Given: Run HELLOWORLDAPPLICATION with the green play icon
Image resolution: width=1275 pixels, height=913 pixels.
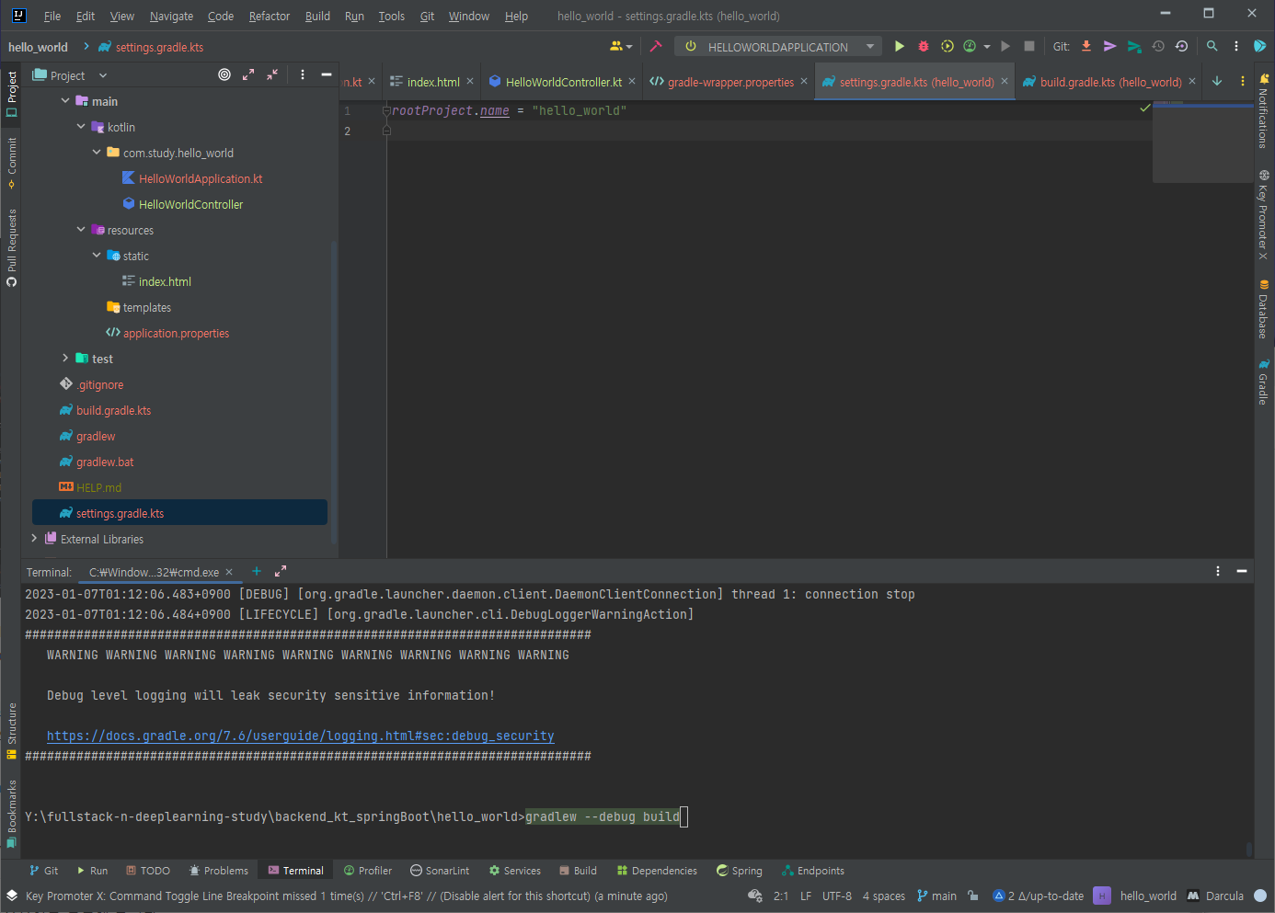Looking at the screenshot, I should 900,46.
